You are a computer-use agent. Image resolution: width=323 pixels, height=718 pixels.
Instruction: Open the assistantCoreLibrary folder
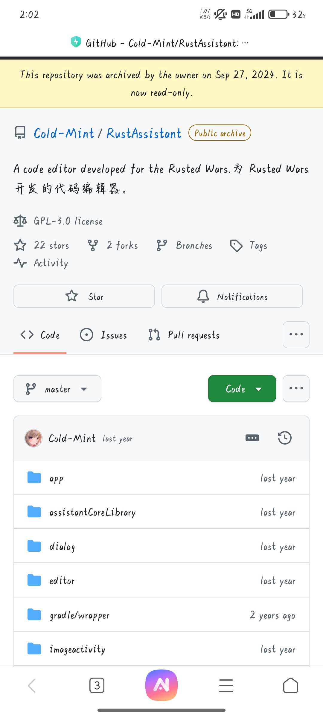pyautogui.click(x=92, y=512)
